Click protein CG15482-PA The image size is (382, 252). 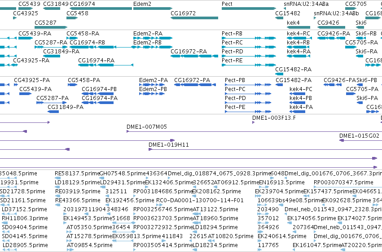279,85
